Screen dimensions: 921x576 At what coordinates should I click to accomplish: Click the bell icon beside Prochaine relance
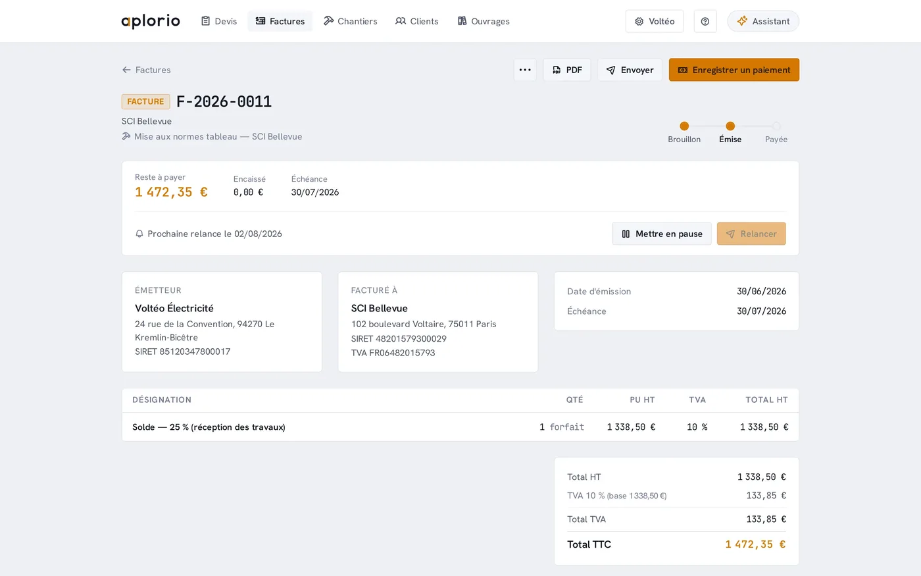tap(139, 234)
